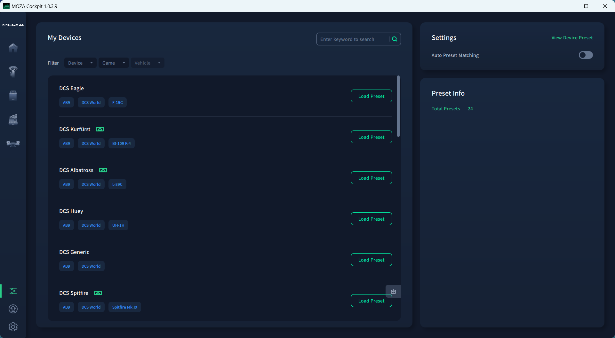
Task: Click the Total Presets label
Action: 446,109
